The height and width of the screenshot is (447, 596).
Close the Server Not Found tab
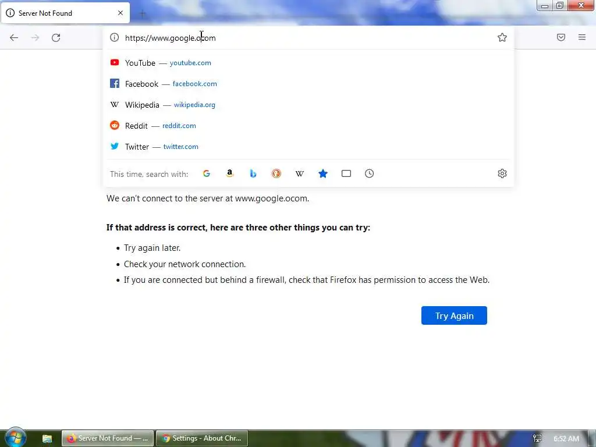[x=120, y=13]
